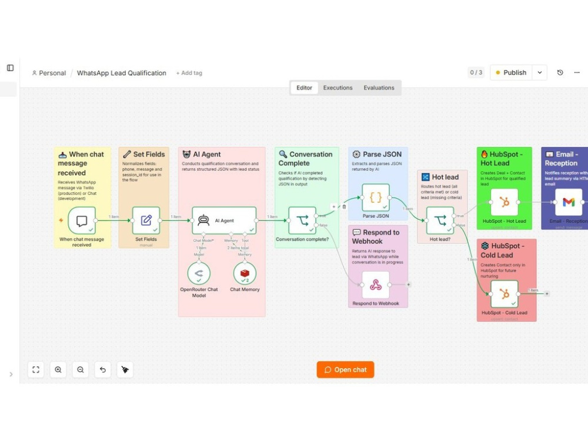Click the Publish button
This screenshot has width=588, height=441.
point(511,73)
